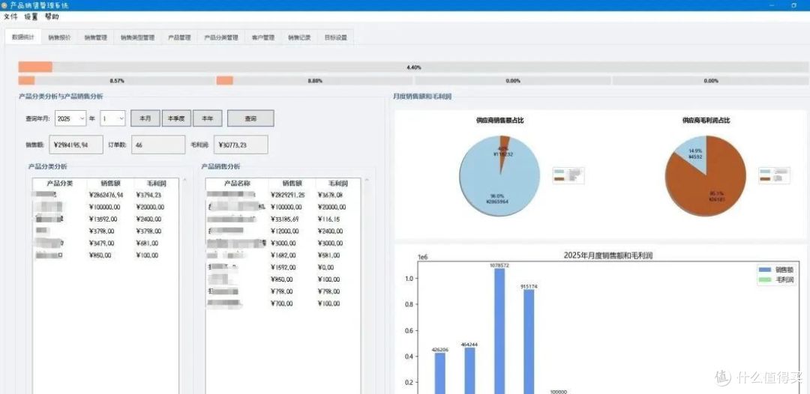This screenshot has height=394, width=810.
Task: Open the 销售类型管理 tab
Action: click(137, 37)
